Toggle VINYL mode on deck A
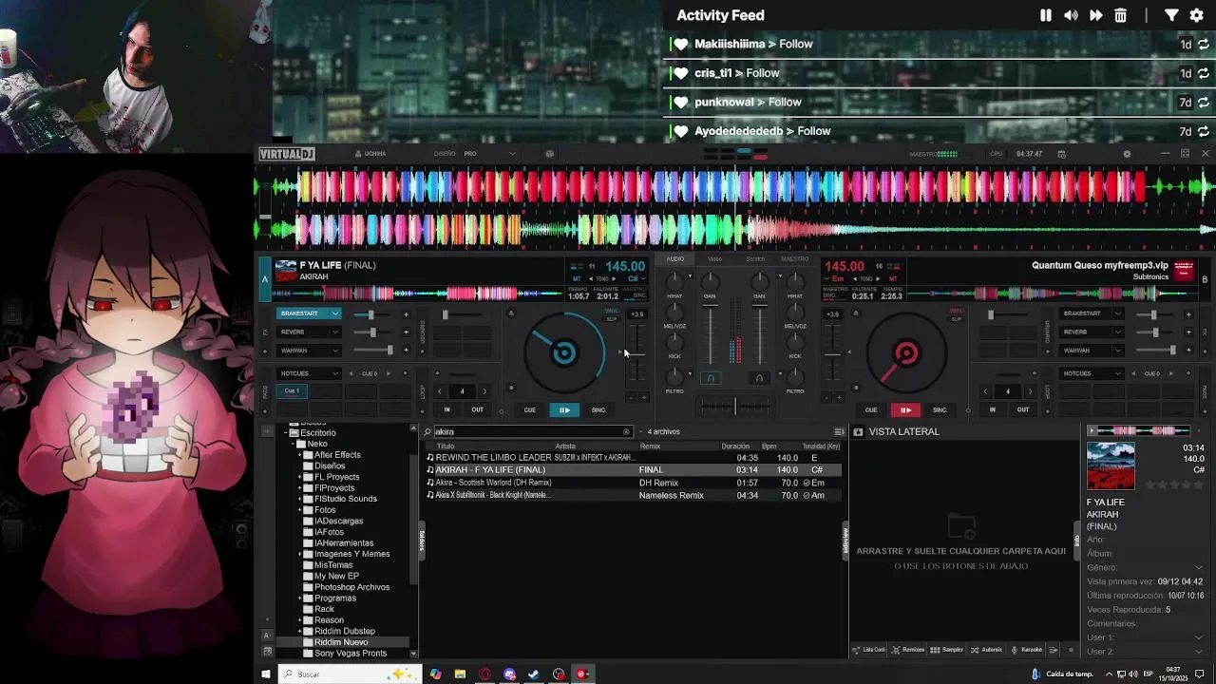The width and height of the screenshot is (1216, 684). (612, 312)
